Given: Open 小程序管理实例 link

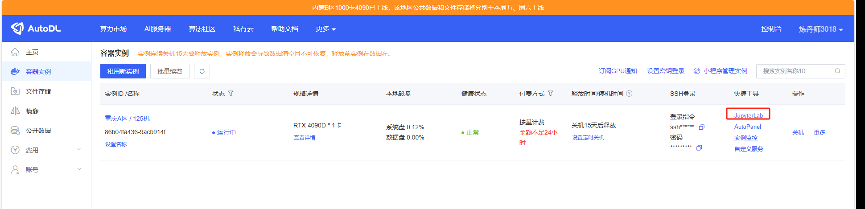Looking at the screenshot, I should click(725, 71).
